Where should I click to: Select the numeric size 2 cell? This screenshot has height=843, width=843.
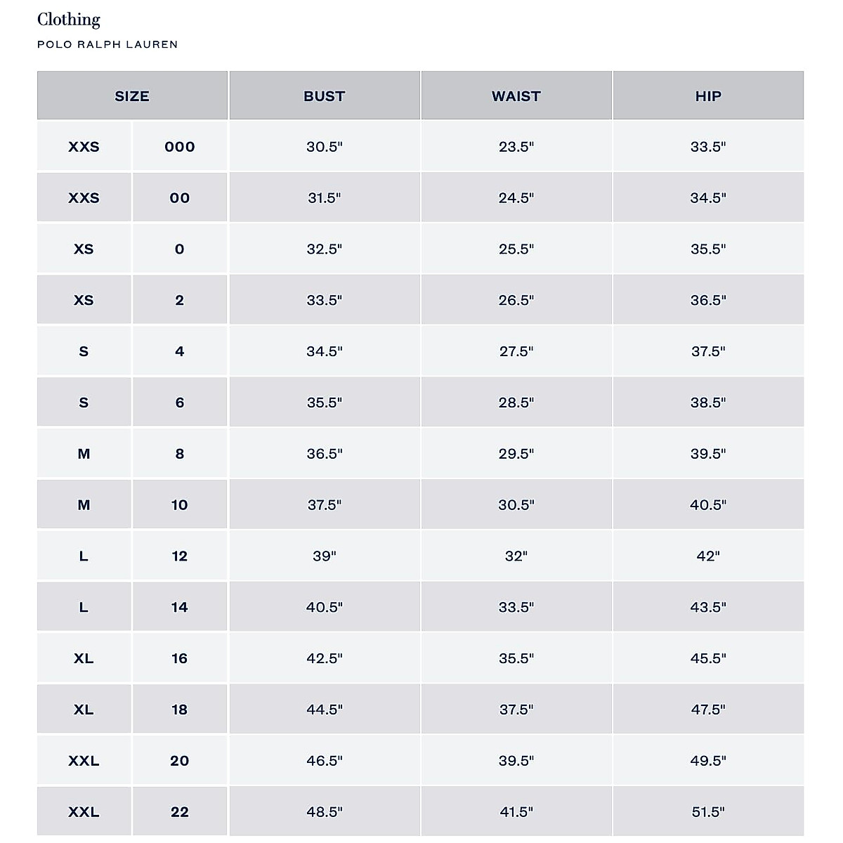point(180,300)
